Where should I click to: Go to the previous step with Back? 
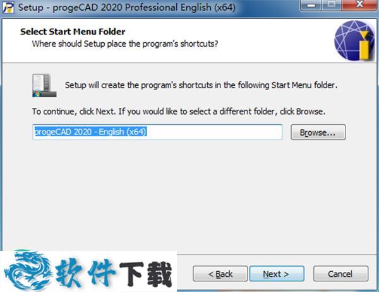[220, 274]
